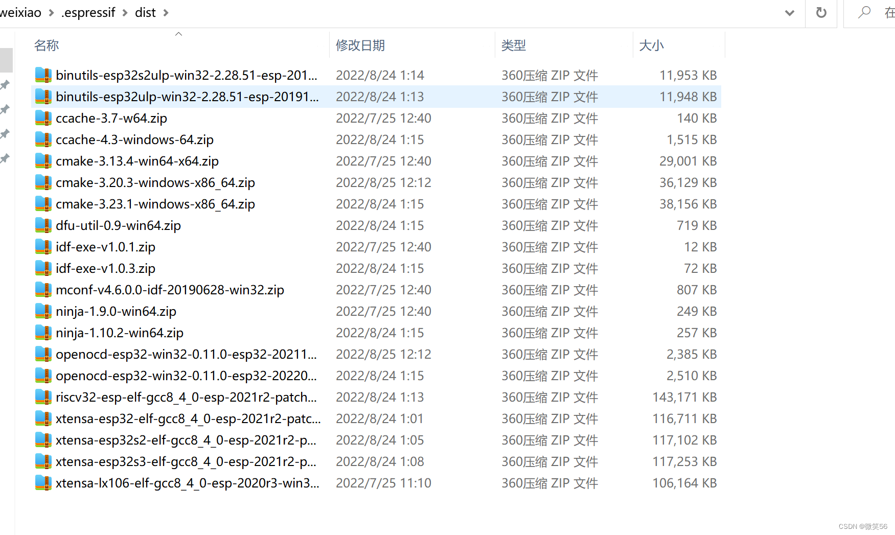Click zip icon of openocd file sized 2,385 KB

(43, 354)
